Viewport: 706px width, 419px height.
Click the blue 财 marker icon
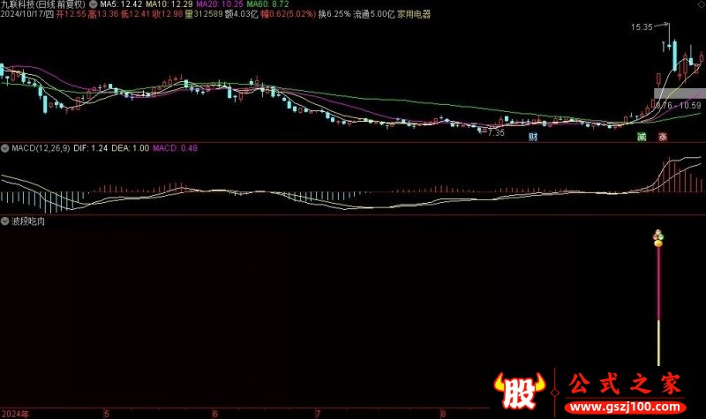click(533, 137)
